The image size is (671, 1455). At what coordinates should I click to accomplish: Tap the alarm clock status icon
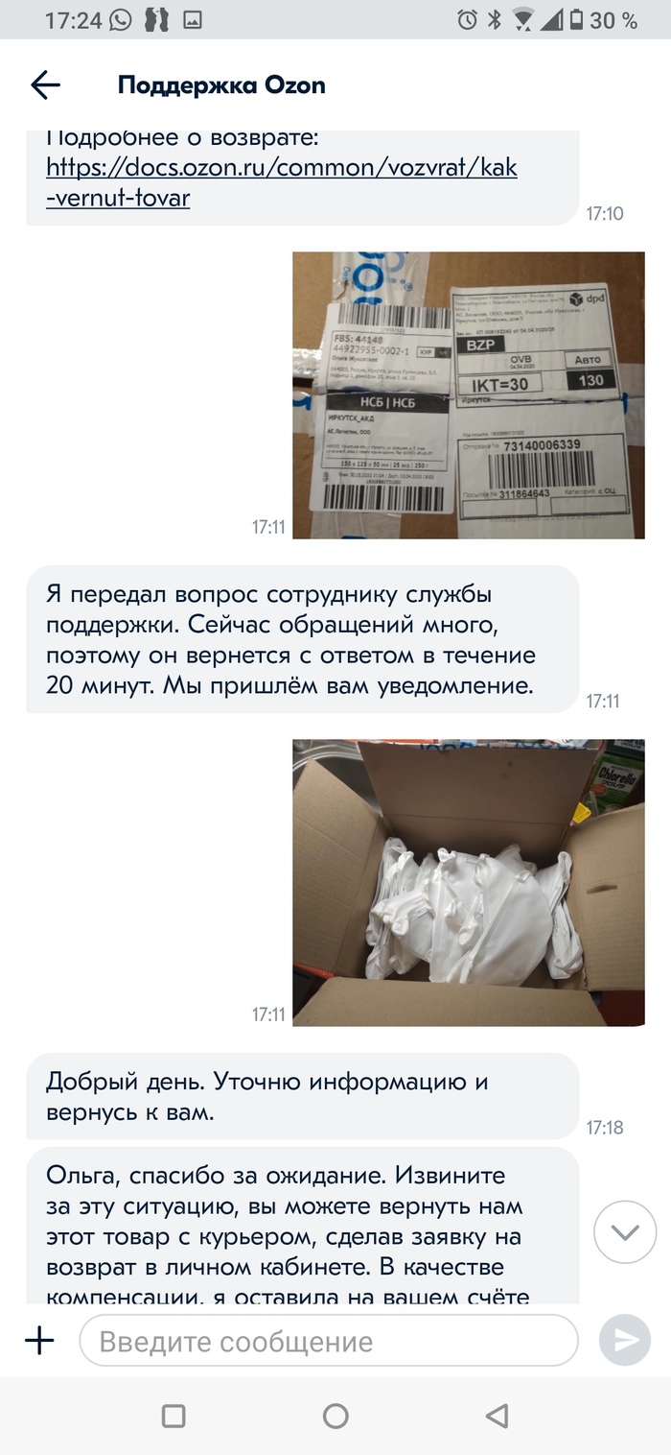click(x=467, y=19)
